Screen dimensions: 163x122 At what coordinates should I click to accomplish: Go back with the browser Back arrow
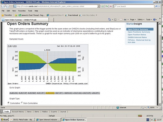pos(3,6)
